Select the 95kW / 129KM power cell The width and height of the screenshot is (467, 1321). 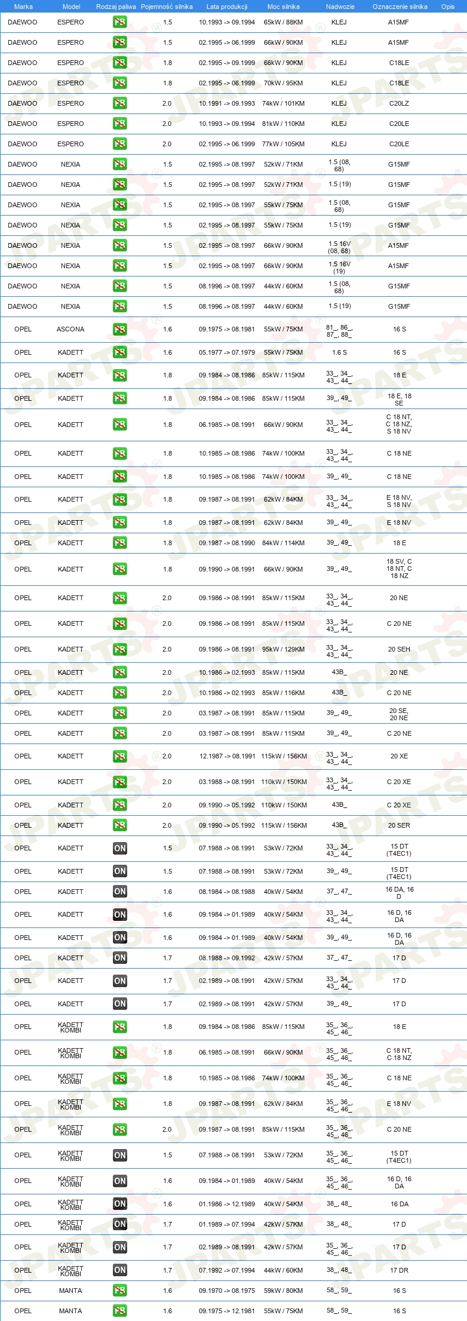(283, 649)
